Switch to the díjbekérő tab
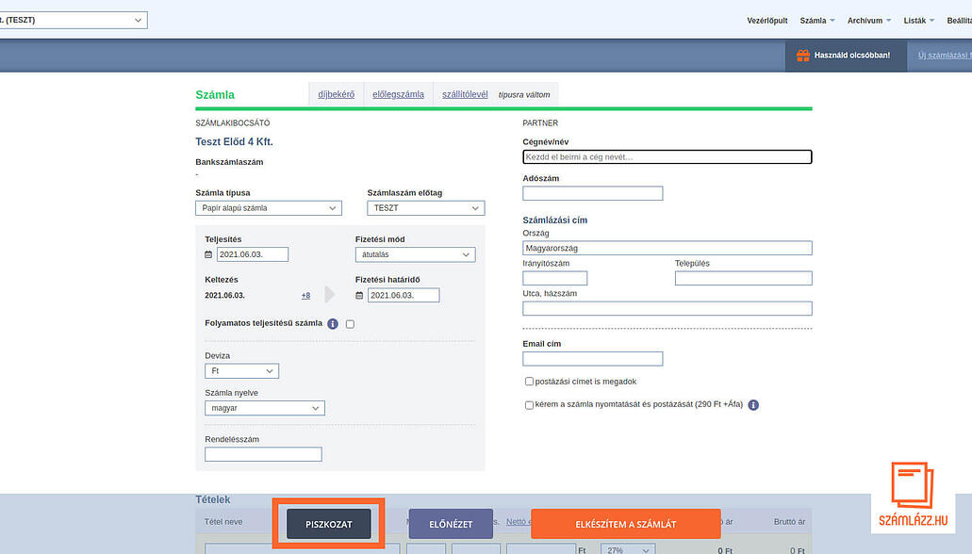 (336, 94)
